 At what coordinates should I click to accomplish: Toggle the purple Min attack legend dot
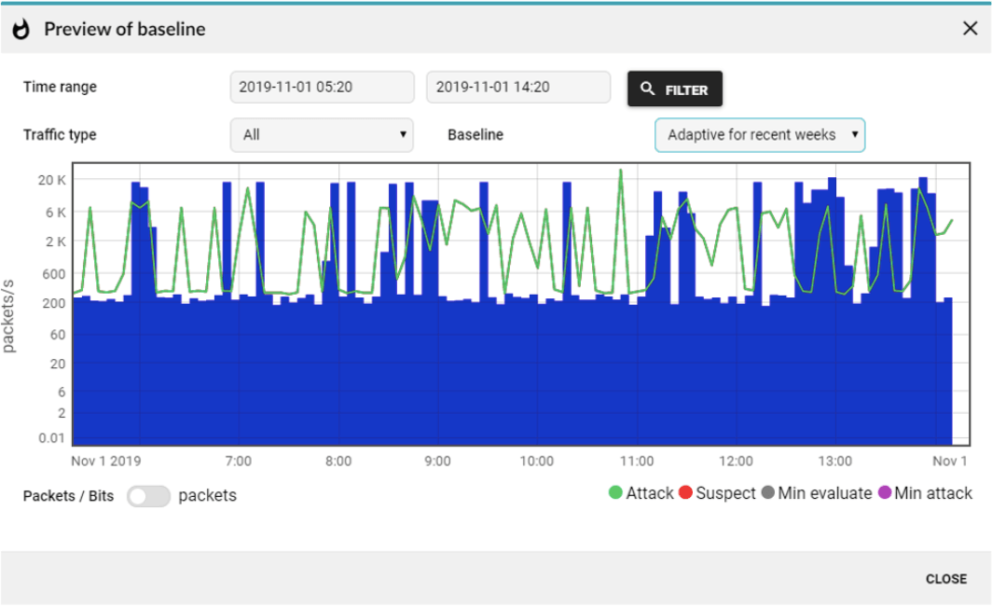point(884,493)
